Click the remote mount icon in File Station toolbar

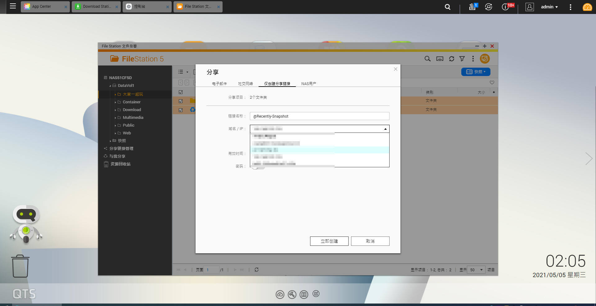[440, 59]
